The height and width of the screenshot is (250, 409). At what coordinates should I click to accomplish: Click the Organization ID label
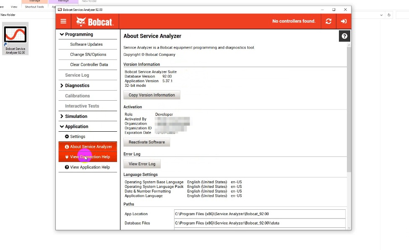(138, 128)
